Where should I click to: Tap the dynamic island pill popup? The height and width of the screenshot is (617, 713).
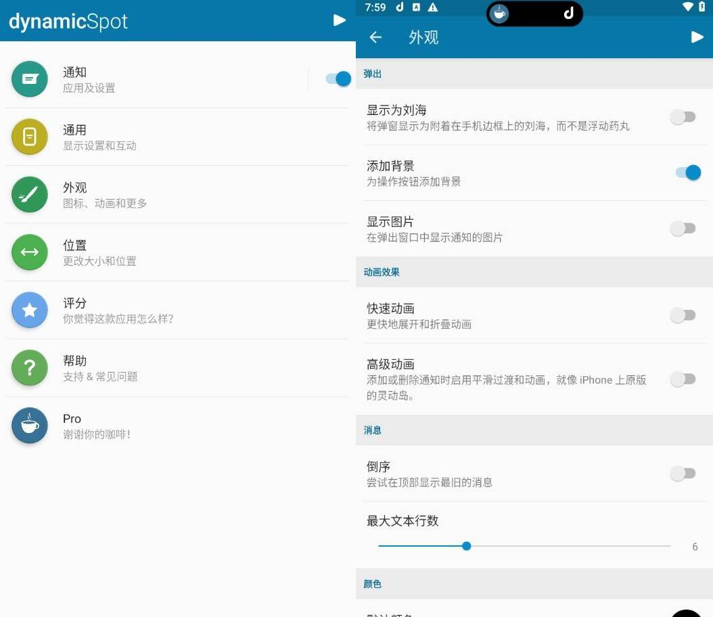point(534,14)
